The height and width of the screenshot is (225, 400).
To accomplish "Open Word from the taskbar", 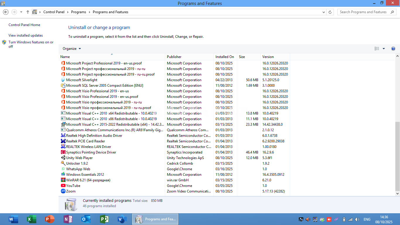I will click(x=13, y=219).
